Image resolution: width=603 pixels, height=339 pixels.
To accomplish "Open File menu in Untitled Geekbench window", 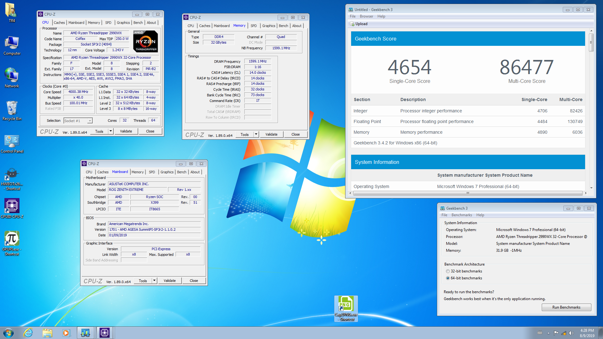I will (353, 16).
